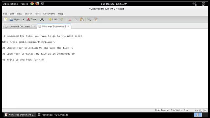Save the document with the Save button
The width and height of the screenshot is (210, 118).
click(31, 20)
